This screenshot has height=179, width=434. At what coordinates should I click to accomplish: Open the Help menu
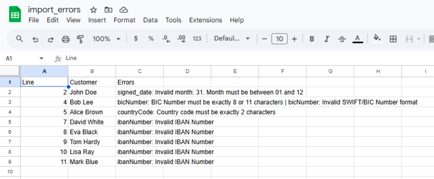point(237,20)
